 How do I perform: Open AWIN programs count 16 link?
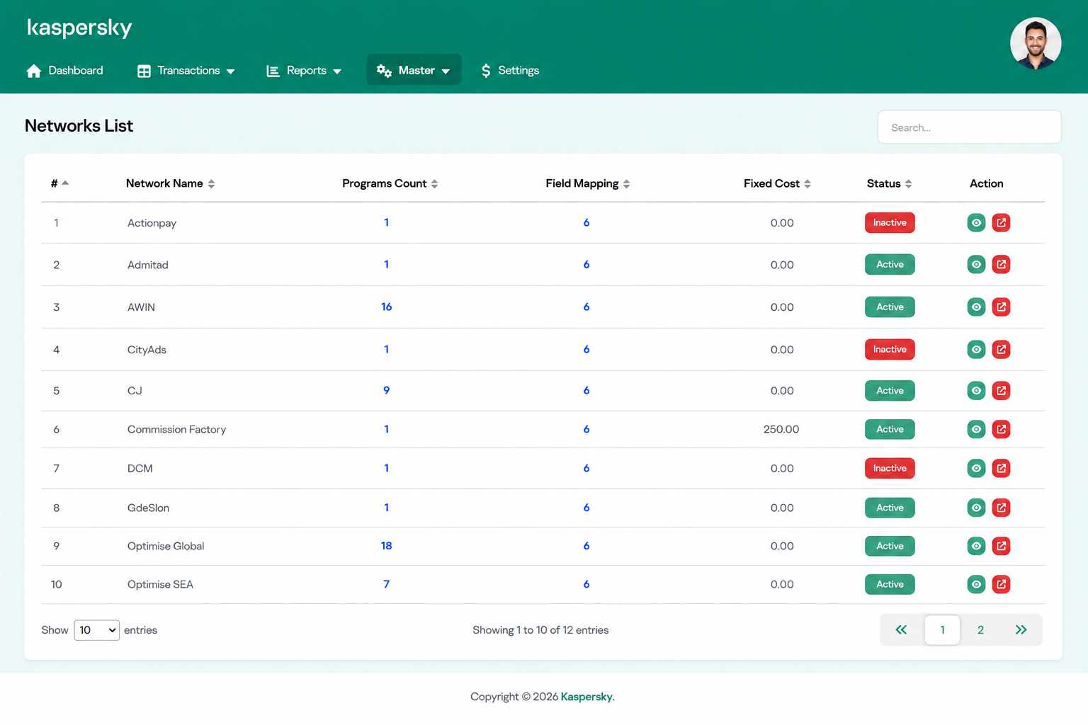click(x=386, y=307)
